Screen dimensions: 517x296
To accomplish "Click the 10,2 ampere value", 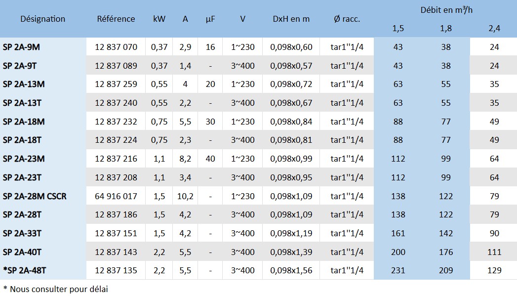I will (185, 196).
